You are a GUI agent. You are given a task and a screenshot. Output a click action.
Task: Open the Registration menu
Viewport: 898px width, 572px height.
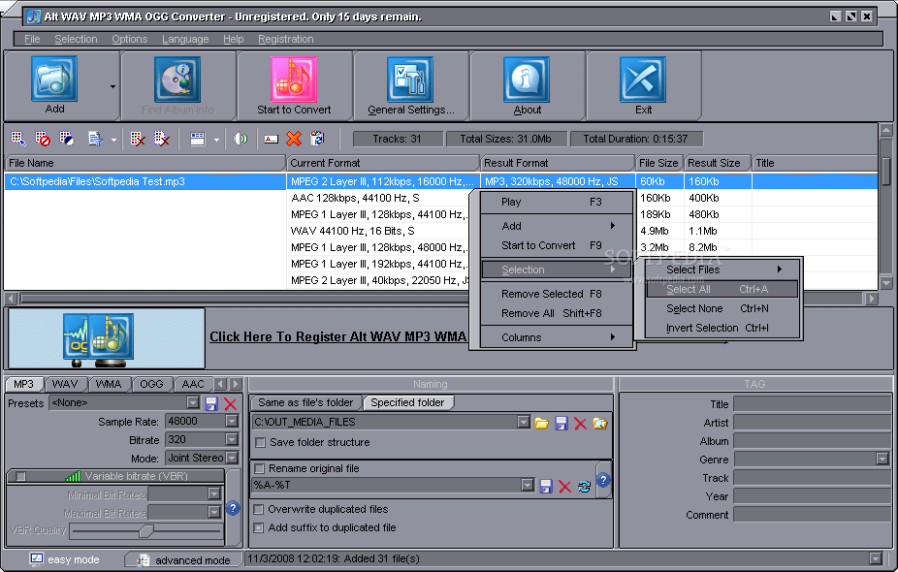click(286, 39)
